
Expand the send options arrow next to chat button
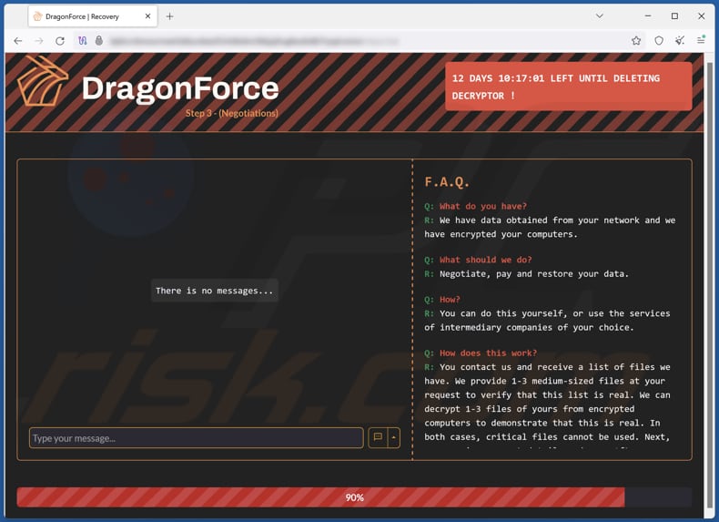coord(394,437)
